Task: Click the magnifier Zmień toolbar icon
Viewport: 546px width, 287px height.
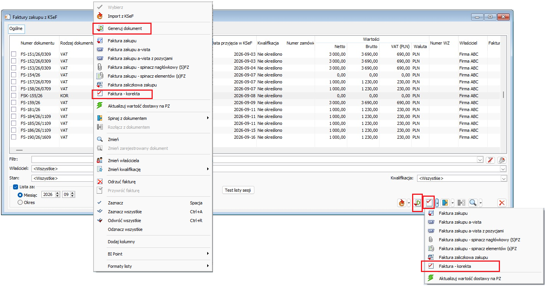Action: point(473,202)
